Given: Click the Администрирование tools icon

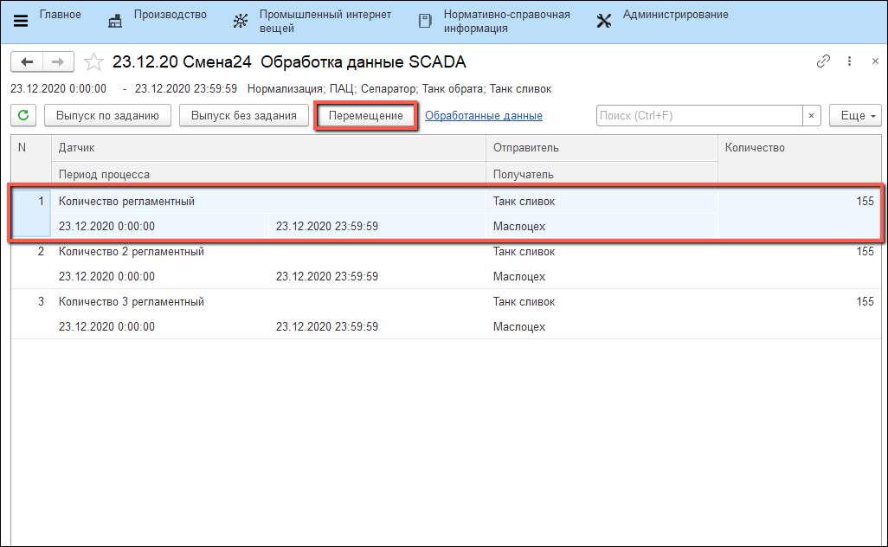Looking at the screenshot, I should (x=604, y=21).
